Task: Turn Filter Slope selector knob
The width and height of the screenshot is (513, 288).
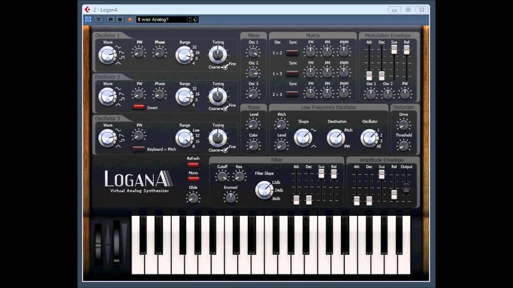Action: coord(264,190)
